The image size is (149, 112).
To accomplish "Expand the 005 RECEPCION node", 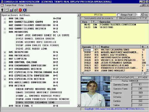I will 5,52.
